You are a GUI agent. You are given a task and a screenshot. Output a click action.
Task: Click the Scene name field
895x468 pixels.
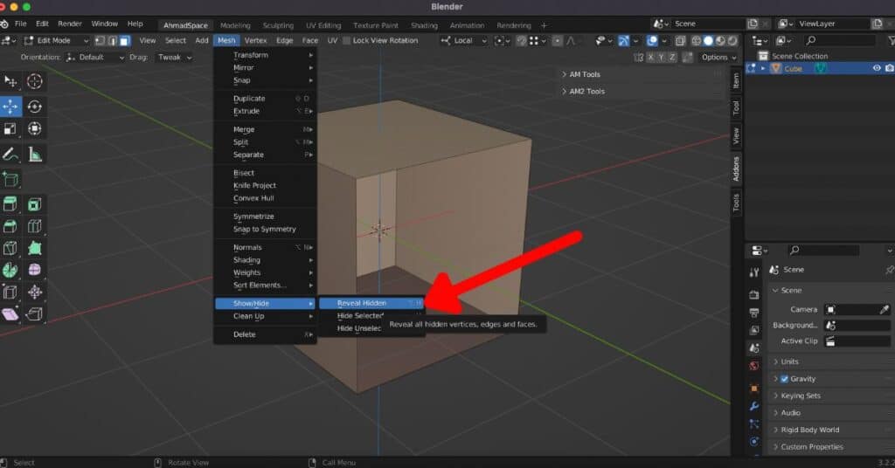[x=708, y=24]
